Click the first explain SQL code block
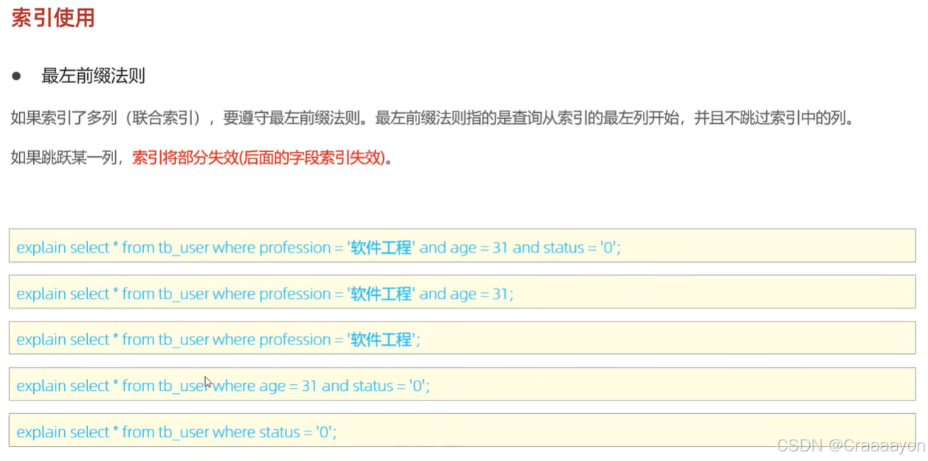This screenshot has width=928, height=461. (317, 247)
